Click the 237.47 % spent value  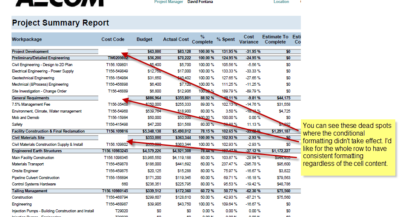click(229, 164)
